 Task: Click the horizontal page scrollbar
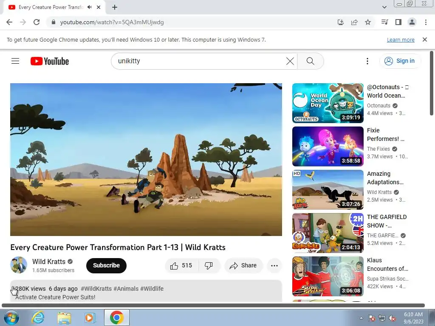pyautogui.click(x=213, y=305)
